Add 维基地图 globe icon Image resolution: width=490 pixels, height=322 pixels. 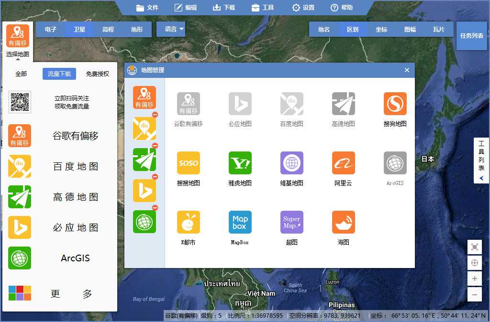292,163
